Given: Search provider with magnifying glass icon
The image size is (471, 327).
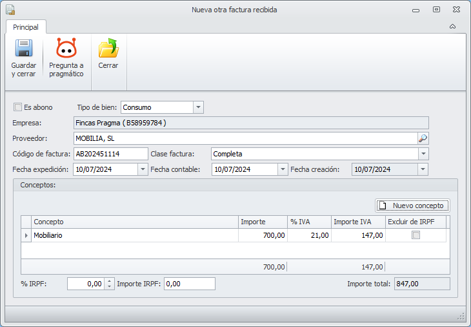Looking at the screenshot, I should pos(423,138).
